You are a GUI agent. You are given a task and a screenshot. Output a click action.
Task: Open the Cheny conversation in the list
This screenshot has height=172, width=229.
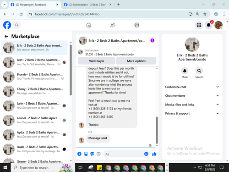(x=34, y=91)
